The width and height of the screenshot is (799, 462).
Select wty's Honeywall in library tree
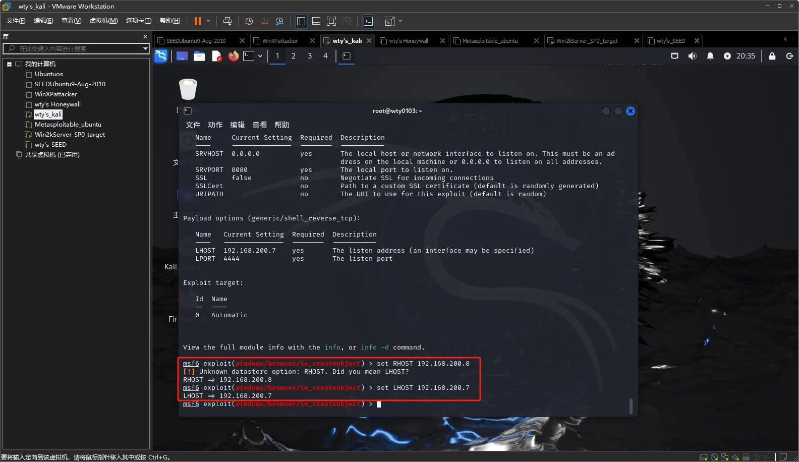tap(58, 104)
